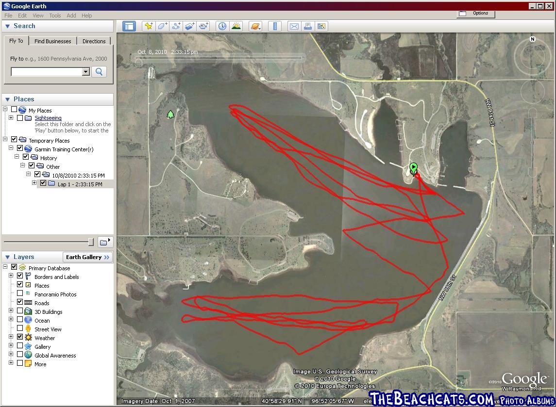Open the Add menu
This screenshot has width=556, height=407.
(71, 16)
